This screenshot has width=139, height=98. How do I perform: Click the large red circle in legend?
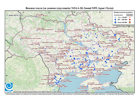click(130, 19)
